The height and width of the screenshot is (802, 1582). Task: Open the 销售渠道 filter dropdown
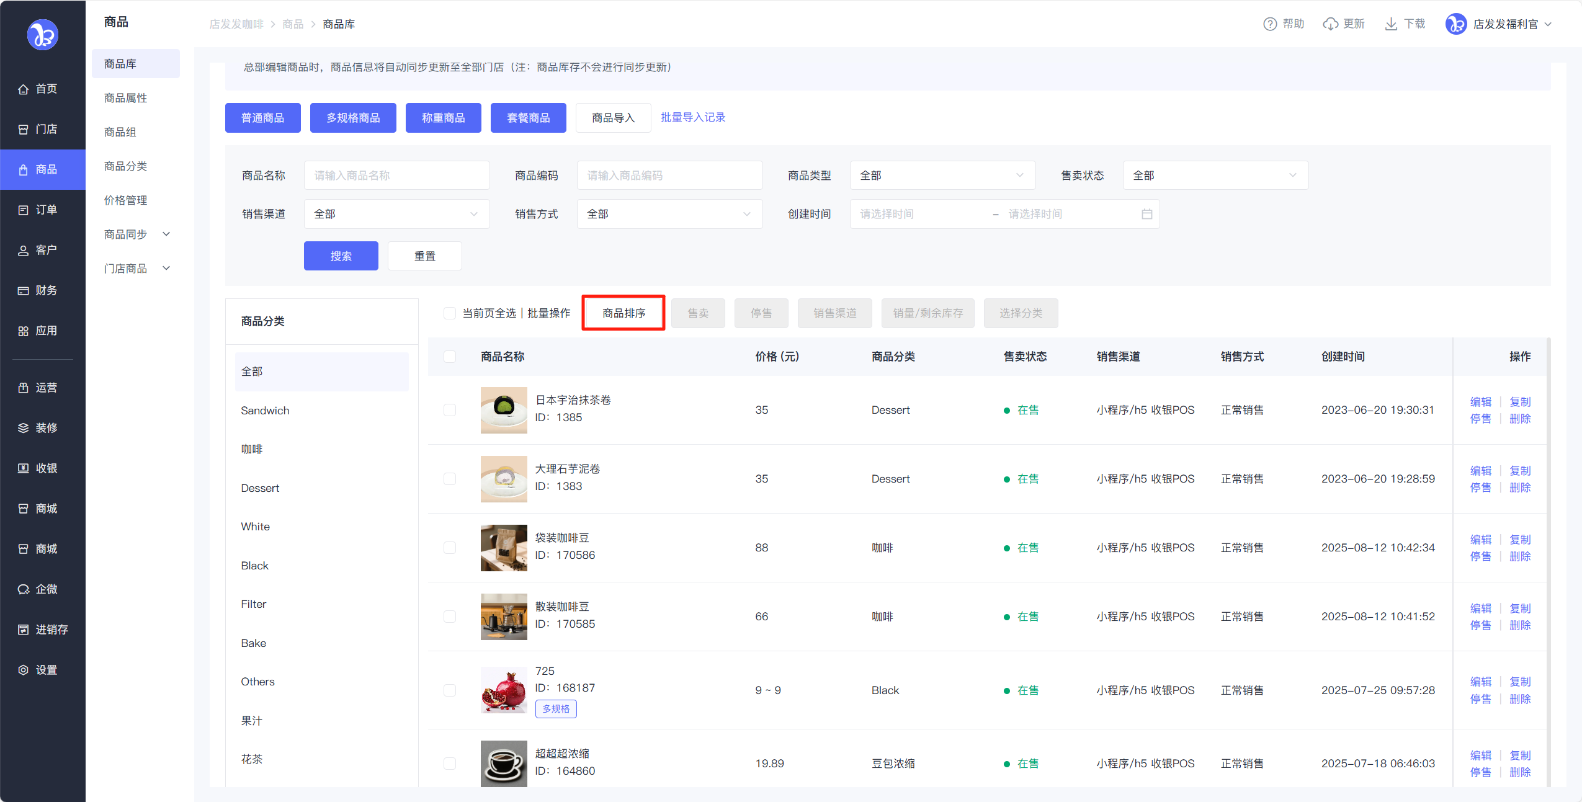pos(396,214)
